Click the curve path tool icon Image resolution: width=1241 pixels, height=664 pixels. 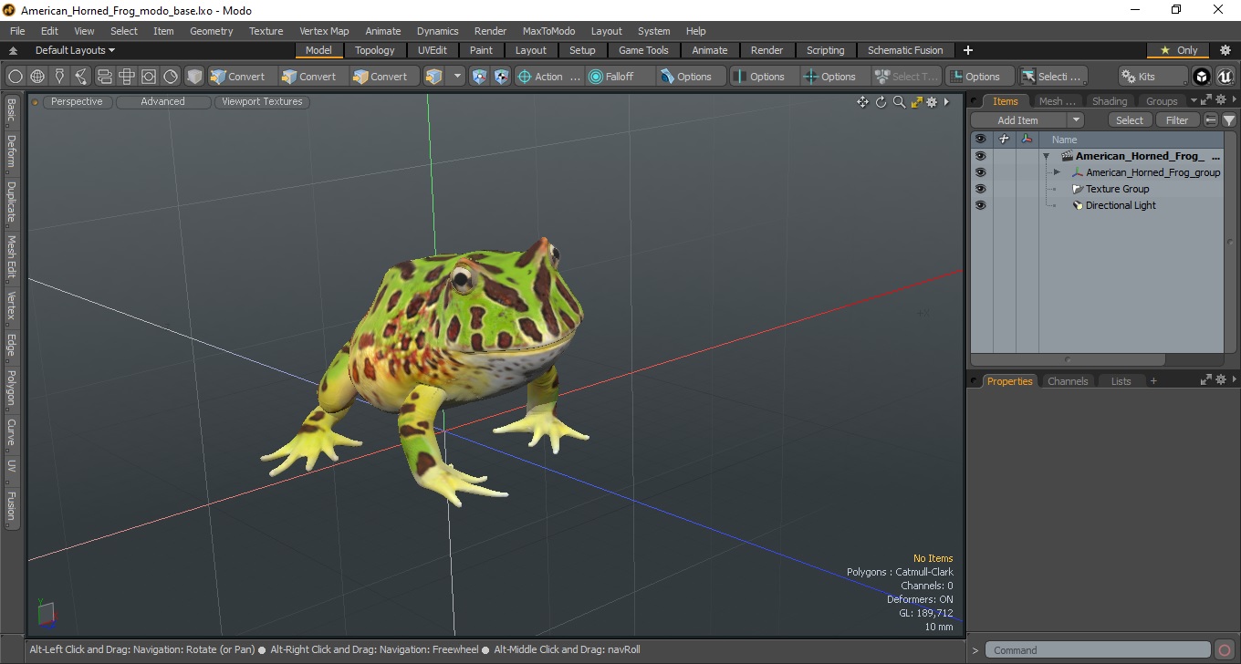click(82, 77)
